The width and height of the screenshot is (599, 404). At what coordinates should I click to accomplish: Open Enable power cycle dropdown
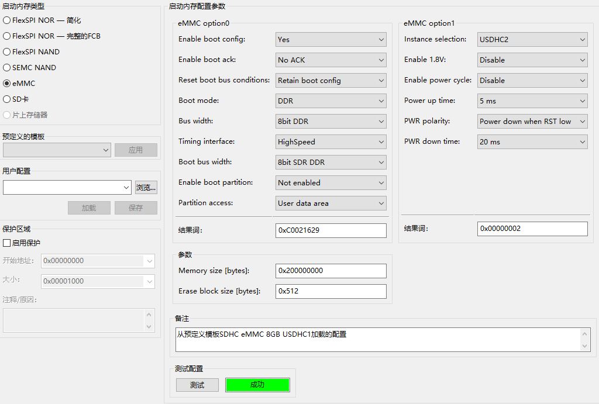click(x=532, y=80)
